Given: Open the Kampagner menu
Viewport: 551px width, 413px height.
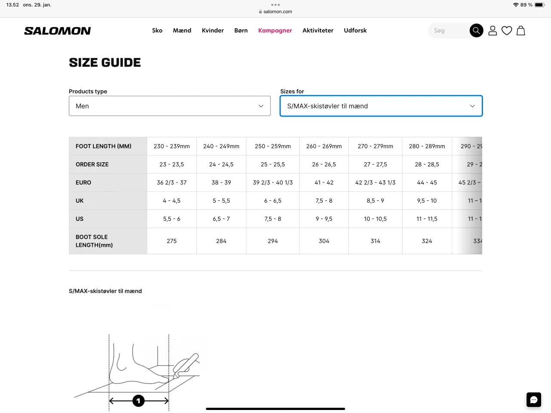Looking at the screenshot, I should 275,31.
